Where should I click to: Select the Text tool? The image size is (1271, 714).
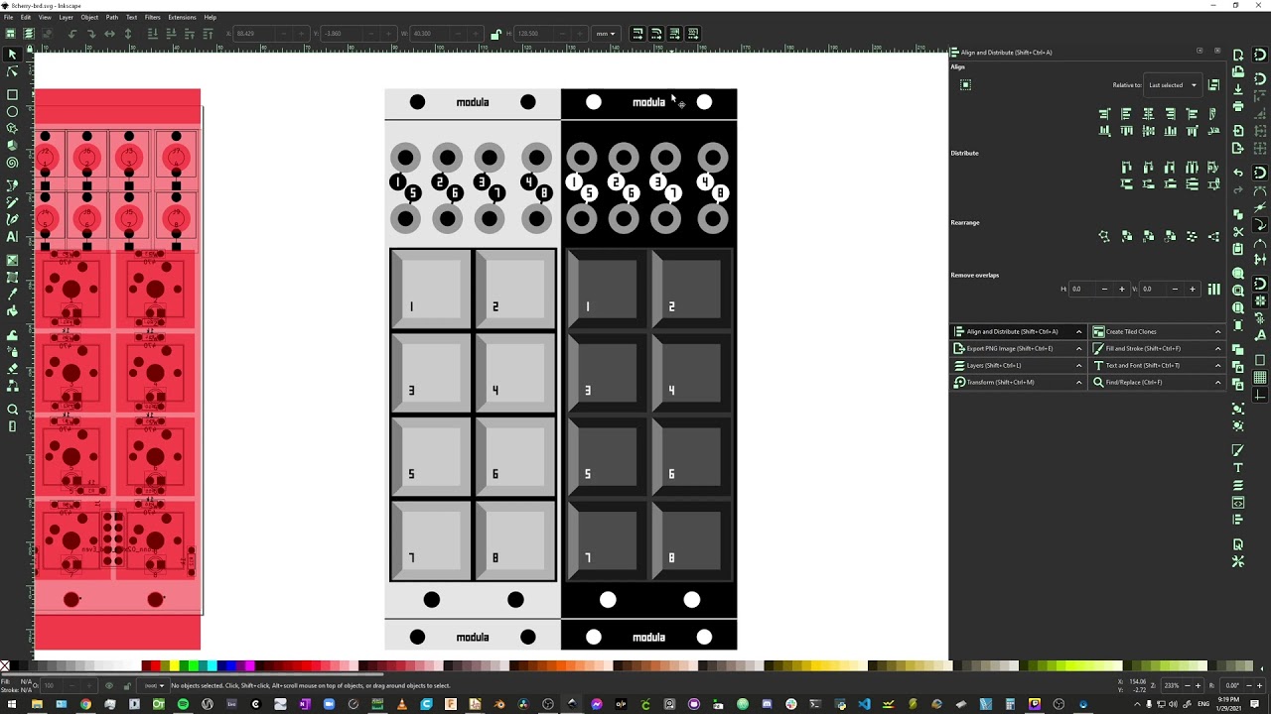point(12,236)
